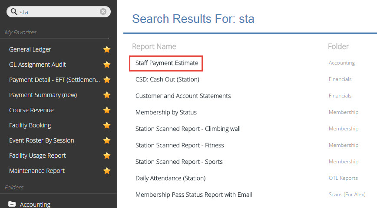The width and height of the screenshot is (377, 208).
Task: Clear the search box with X icon
Action: click(x=103, y=12)
